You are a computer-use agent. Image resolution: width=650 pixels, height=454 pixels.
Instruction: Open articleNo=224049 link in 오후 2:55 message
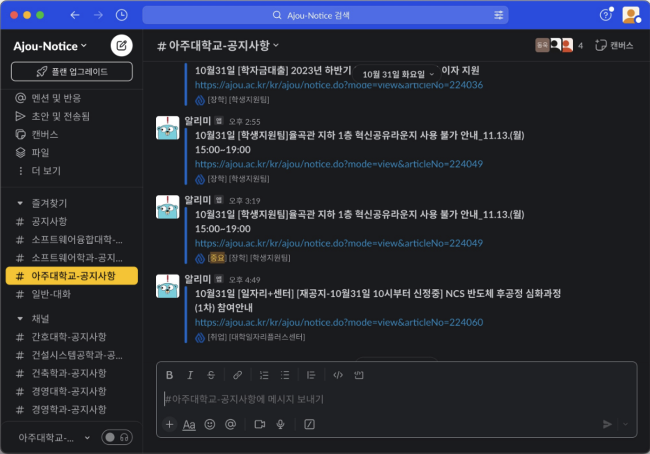(x=338, y=164)
